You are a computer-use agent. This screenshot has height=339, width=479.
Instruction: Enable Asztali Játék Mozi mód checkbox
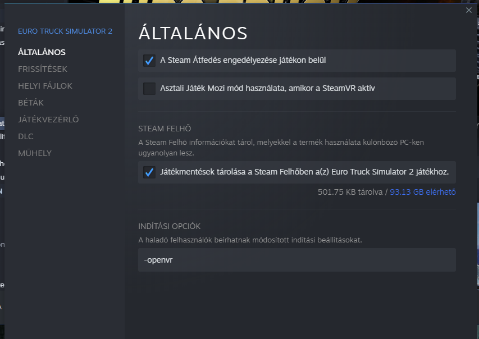(x=149, y=89)
